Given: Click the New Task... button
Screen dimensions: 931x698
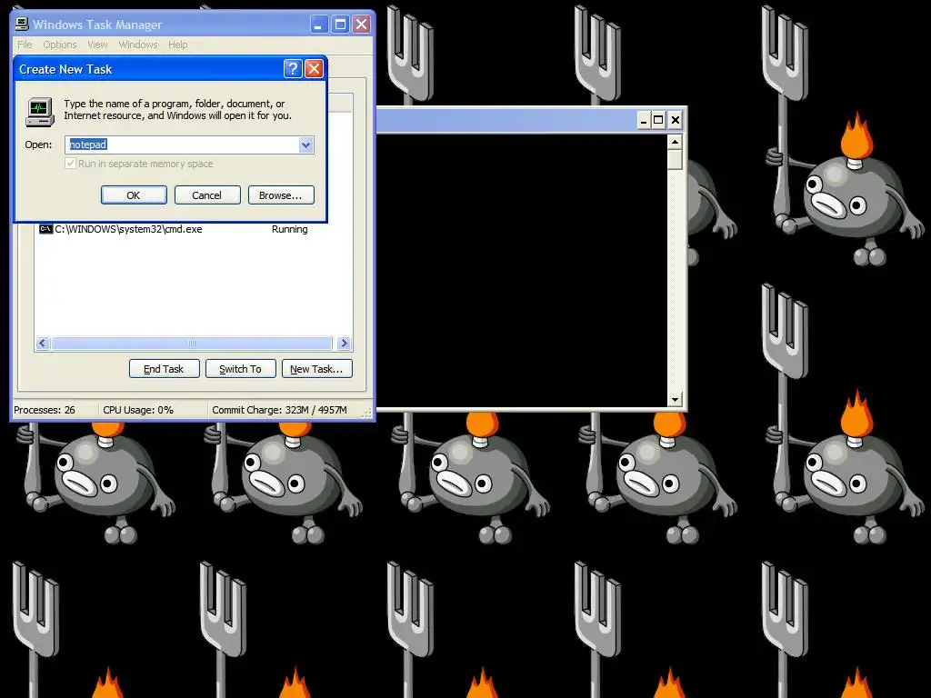Looking at the screenshot, I should click(x=317, y=369).
